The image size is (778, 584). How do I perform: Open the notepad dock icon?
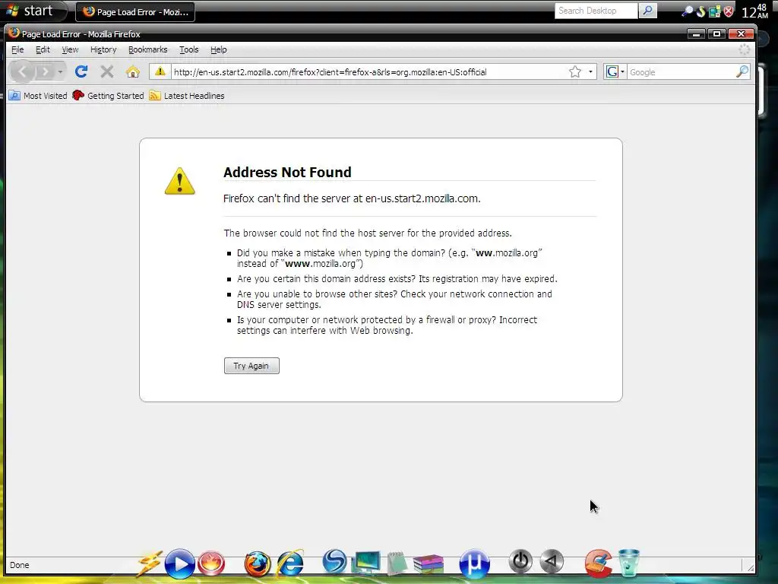(x=397, y=563)
